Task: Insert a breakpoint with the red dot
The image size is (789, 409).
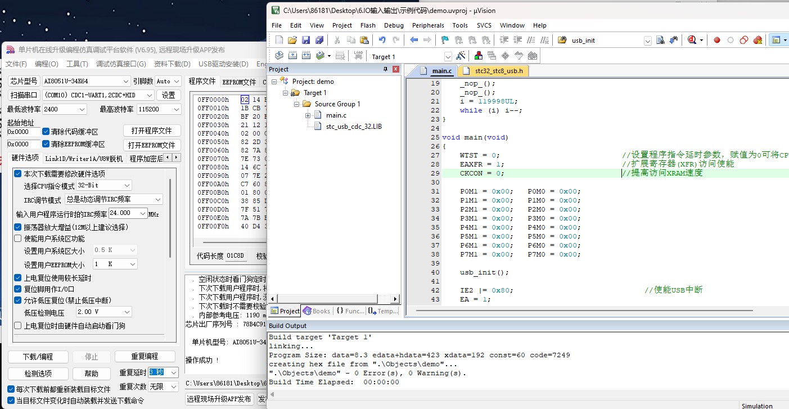Action: tap(717, 40)
